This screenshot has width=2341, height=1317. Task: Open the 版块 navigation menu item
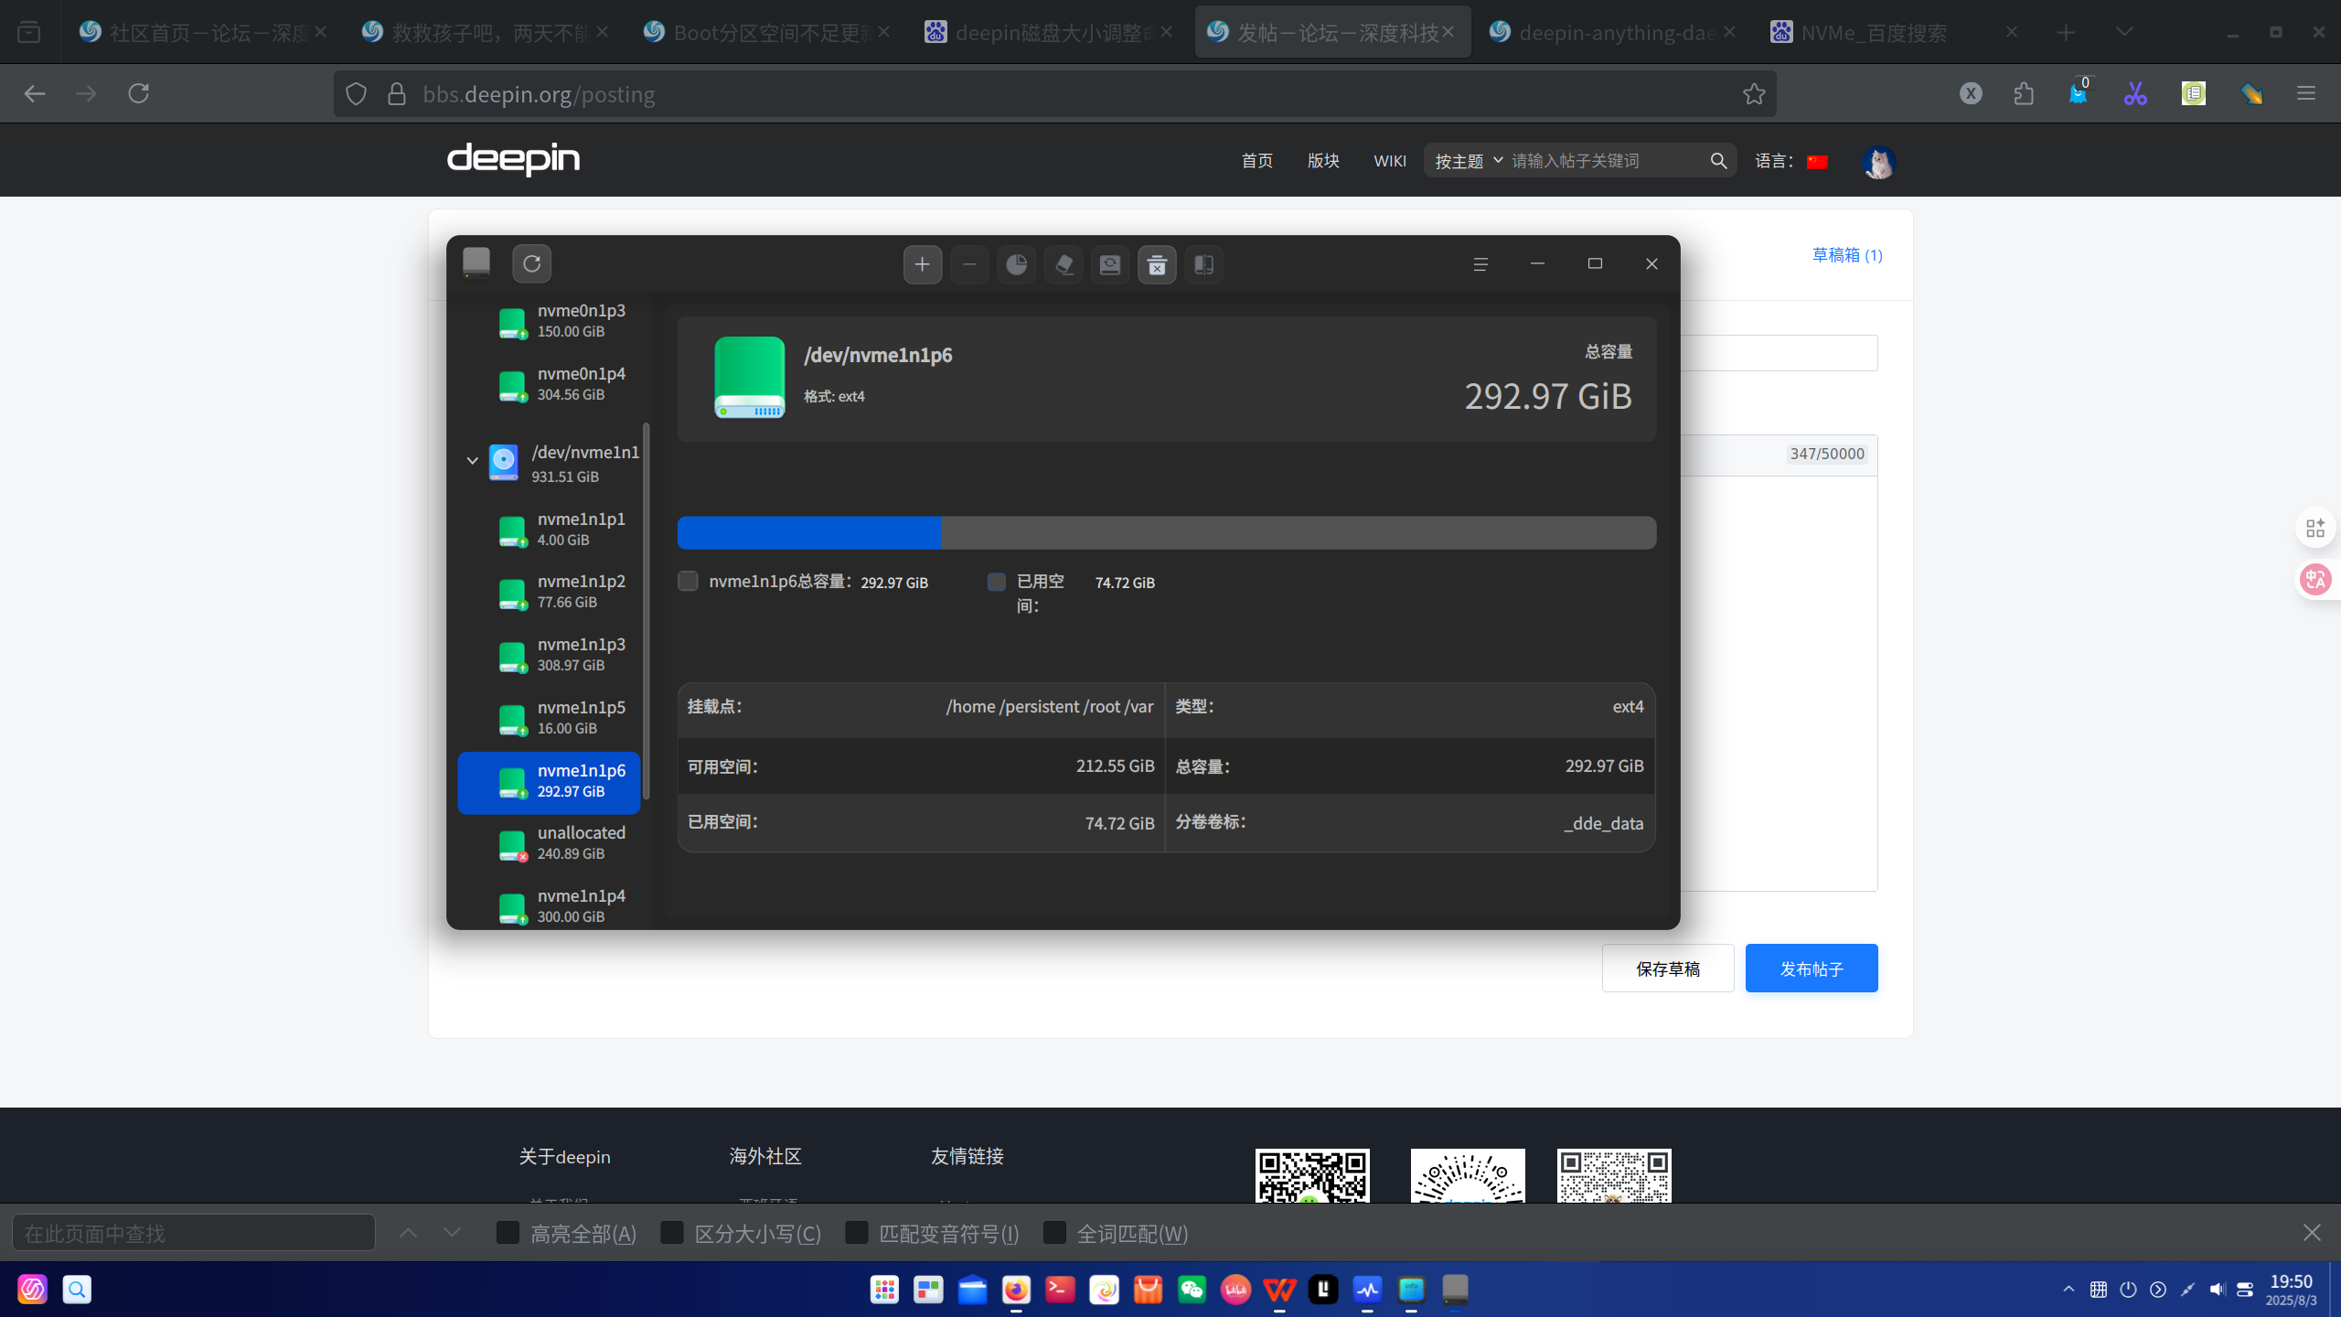pos(1323,161)
